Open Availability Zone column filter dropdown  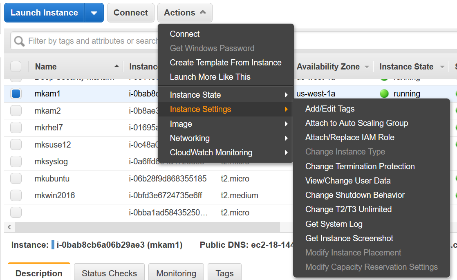pyautogui.click(x=367, y=67)
